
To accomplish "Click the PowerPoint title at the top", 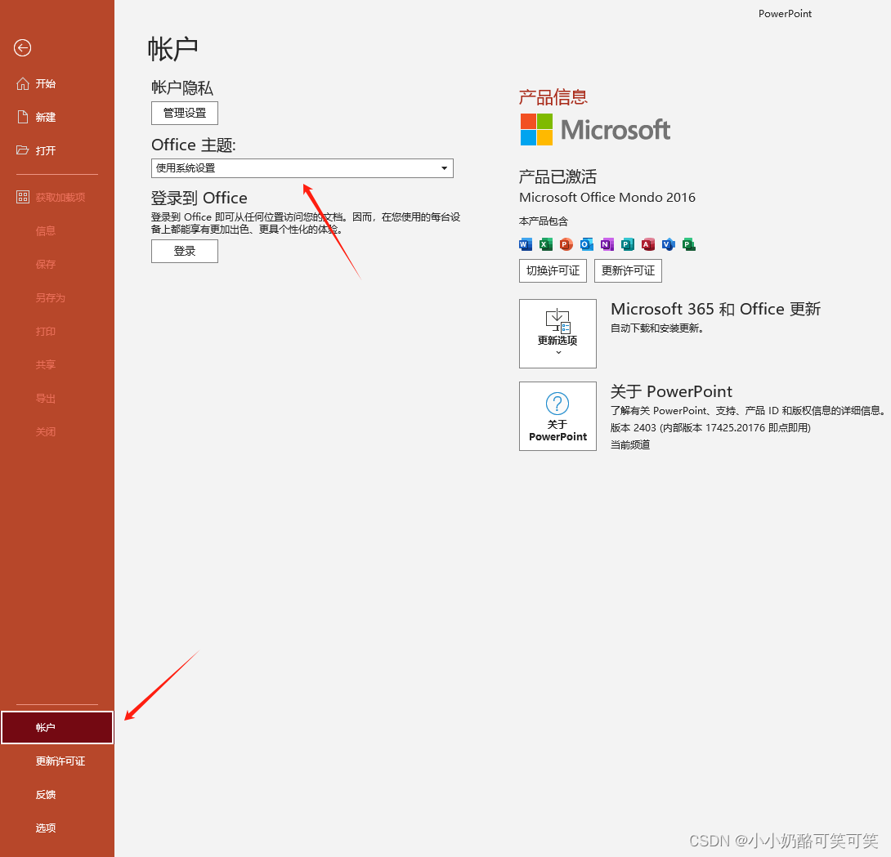I will [x=785, y=14].
